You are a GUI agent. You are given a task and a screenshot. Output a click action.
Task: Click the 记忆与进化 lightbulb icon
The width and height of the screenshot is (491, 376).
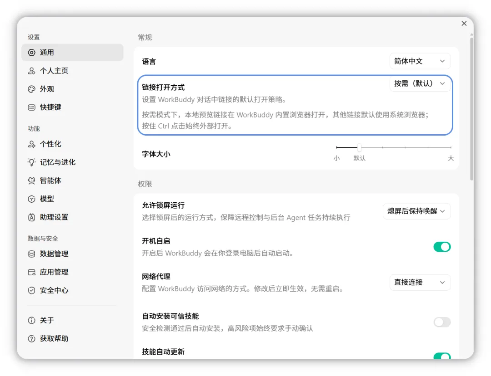click(x=32, y=162)
